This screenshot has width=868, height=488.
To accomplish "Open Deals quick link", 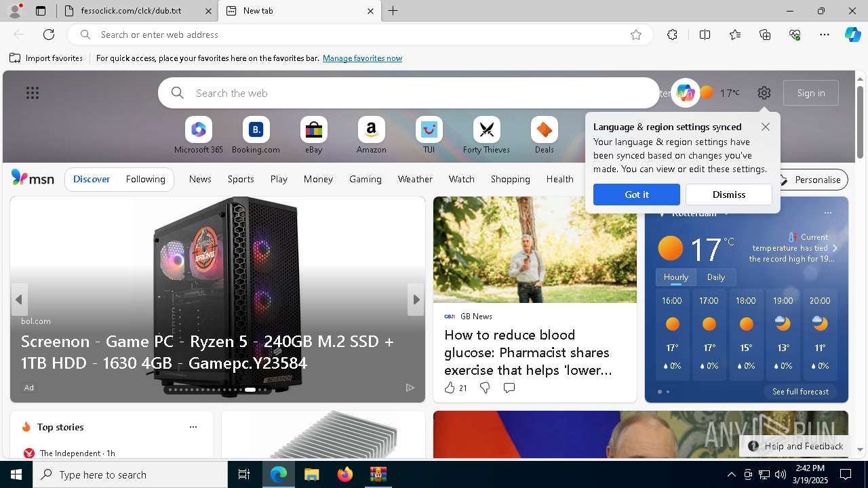I will click(x=544, y=136).
